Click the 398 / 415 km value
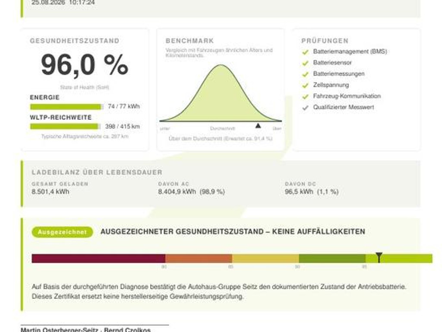The width and height of the screenshot is (442, 332). tap(122, 127)
